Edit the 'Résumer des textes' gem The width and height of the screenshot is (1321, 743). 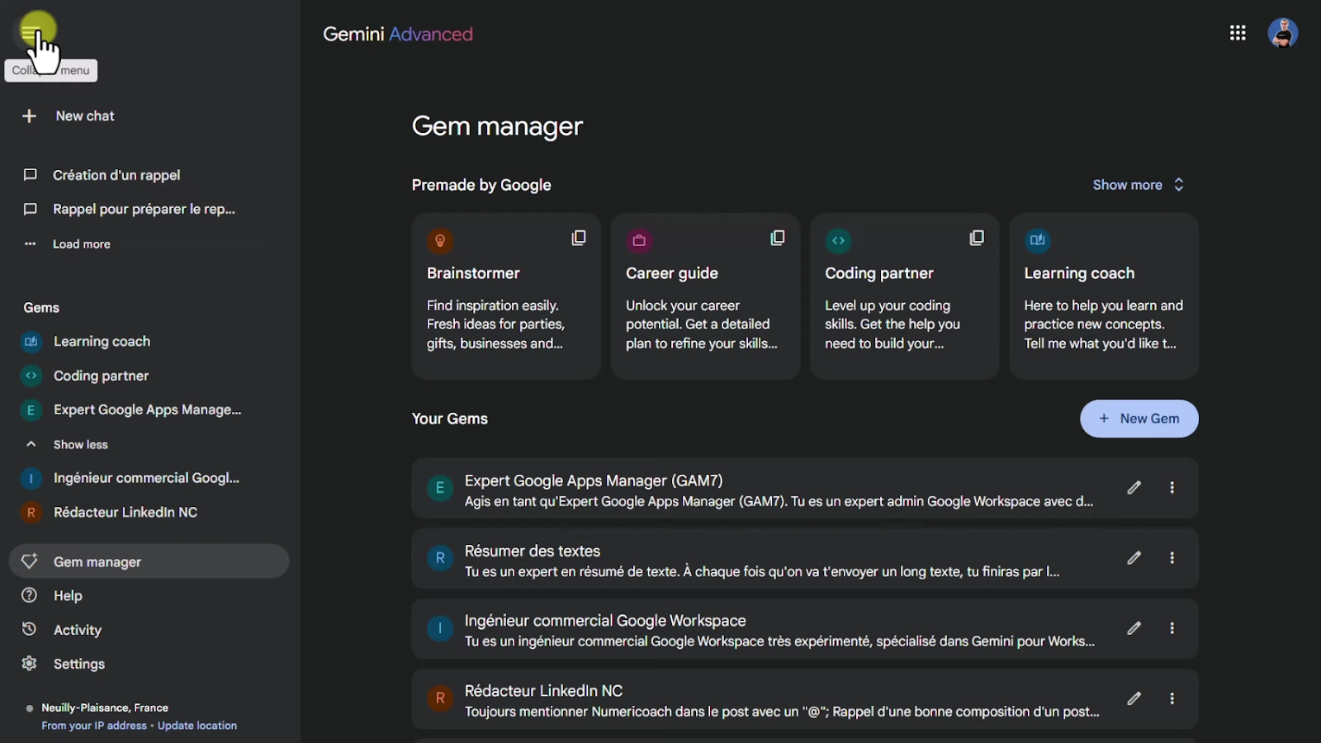pos(1134,558)
